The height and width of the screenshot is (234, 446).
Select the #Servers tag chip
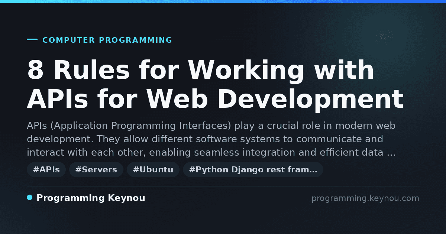tap(96, 170)
